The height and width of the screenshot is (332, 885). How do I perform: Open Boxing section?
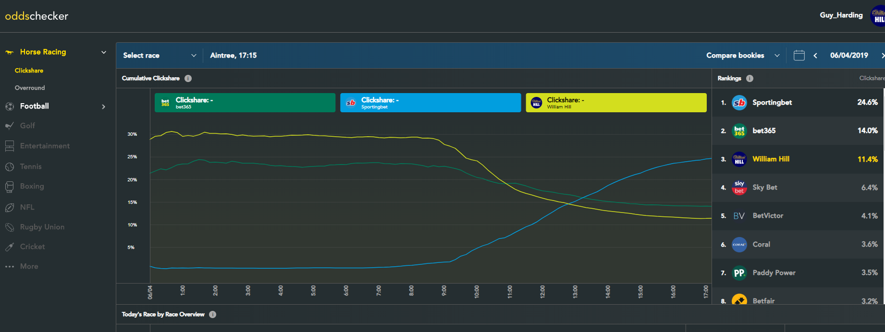pos(32,186)
